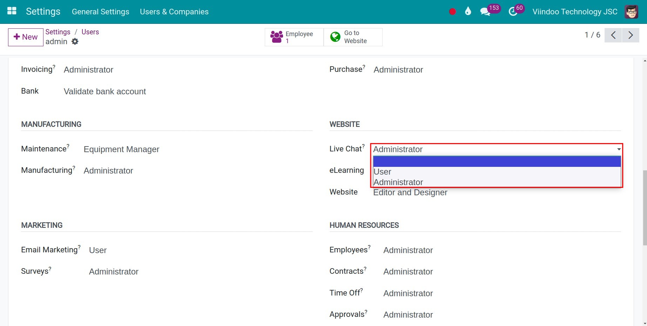Click the eLearning field label
Image resolution: width=647 pixels, height=326 pixels.
pyautogui.click(x=347, y=170)
